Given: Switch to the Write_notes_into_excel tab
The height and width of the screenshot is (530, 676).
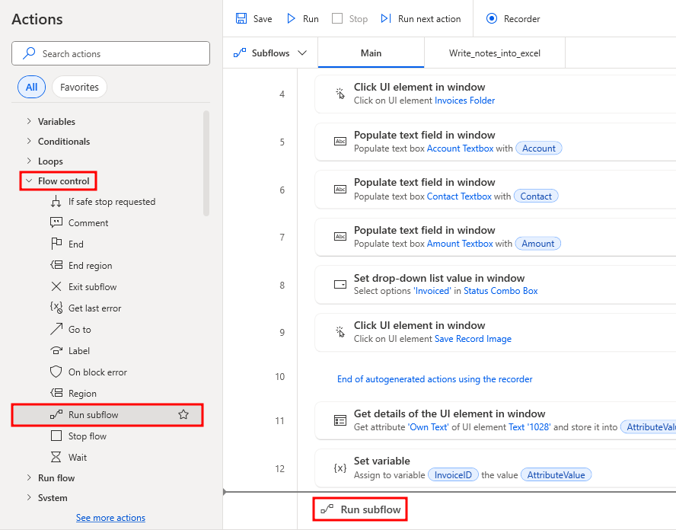Looking at the screenshot, I should pyautogui.click(x=495, y=53).
